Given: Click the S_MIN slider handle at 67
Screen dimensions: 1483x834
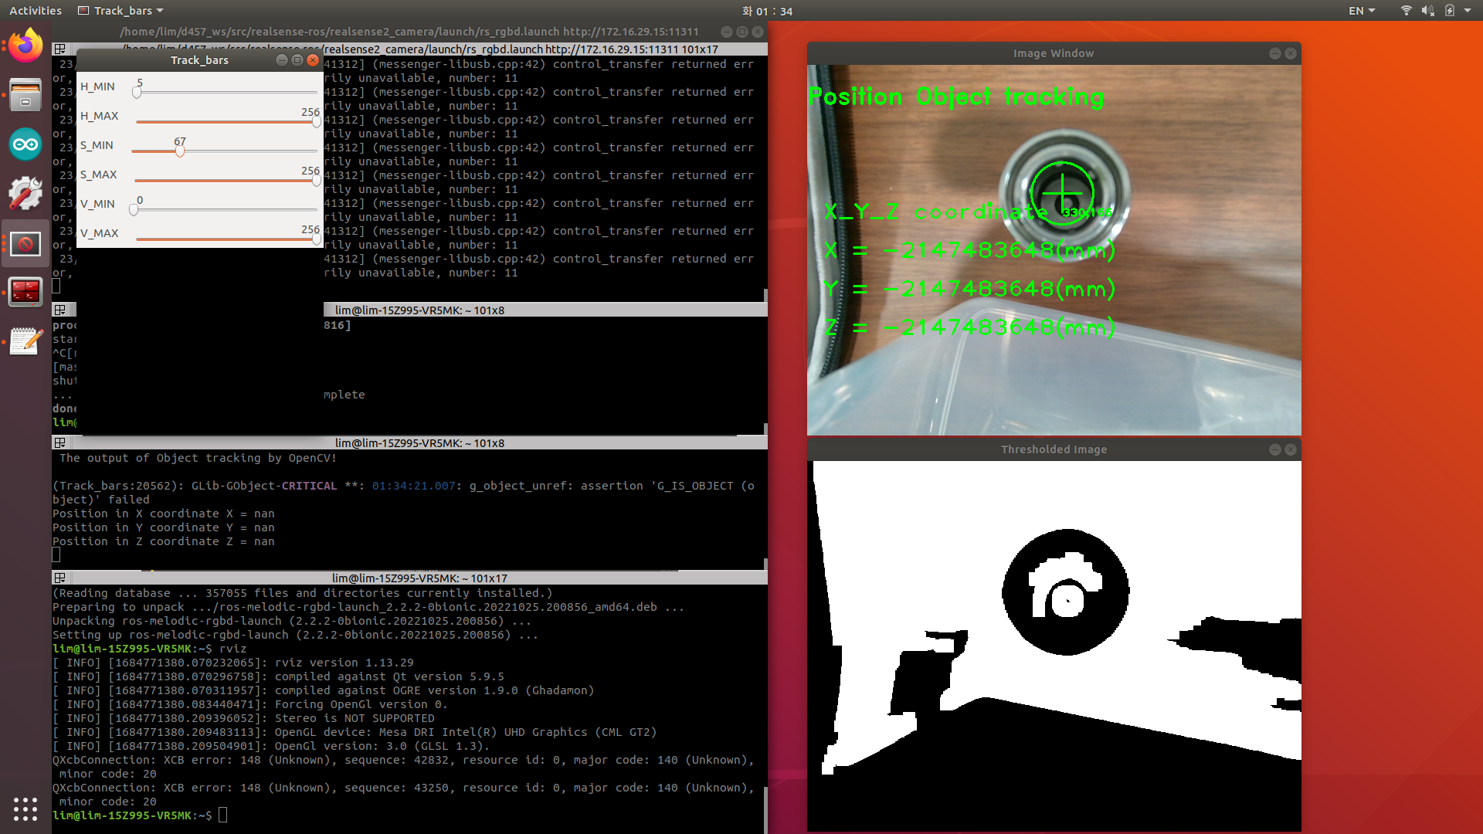Looking at the screenshot, I should coord(179,151).
